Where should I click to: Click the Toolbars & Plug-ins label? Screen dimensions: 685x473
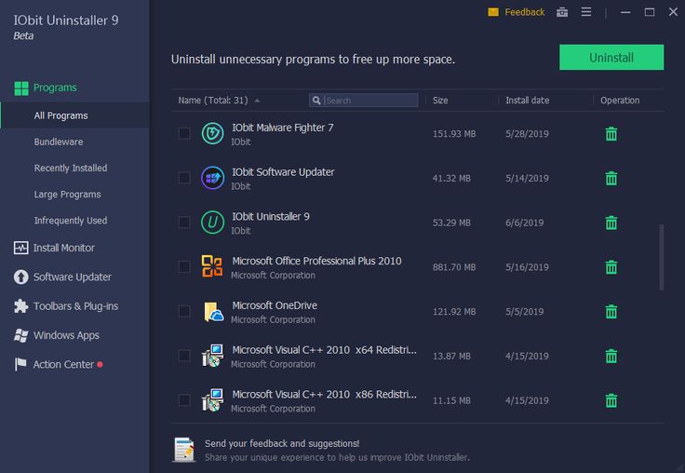point(75,306)
